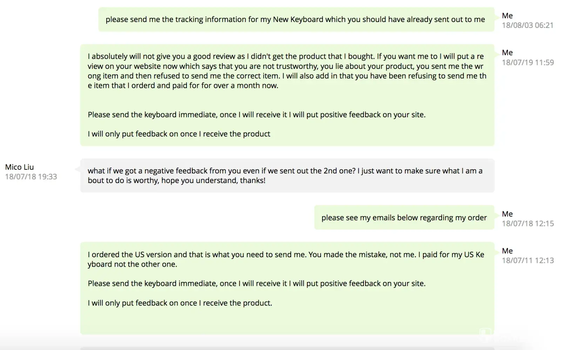Click the Mico Liu sender name

click(x=20, y=167)
